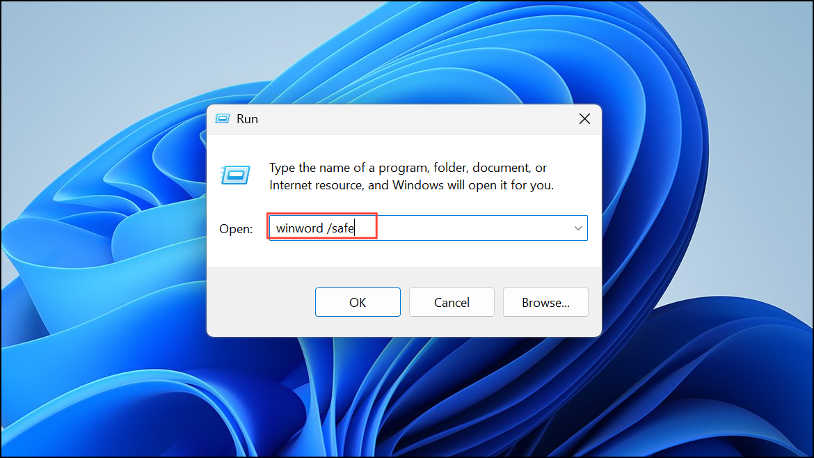Click empty part of Open field before arrow
Viewport: 814px width, 458px height.
468,228
